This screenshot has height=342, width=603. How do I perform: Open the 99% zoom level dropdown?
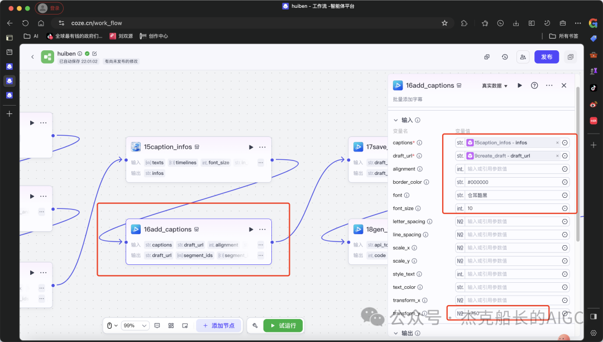point(135,325)
